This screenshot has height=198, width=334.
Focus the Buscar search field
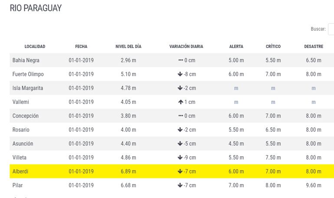tap(331, 29)
